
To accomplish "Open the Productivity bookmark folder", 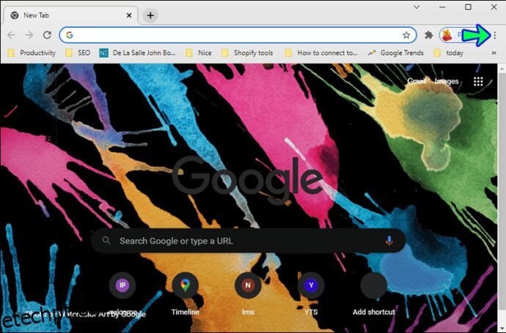I will click(32, 53).
